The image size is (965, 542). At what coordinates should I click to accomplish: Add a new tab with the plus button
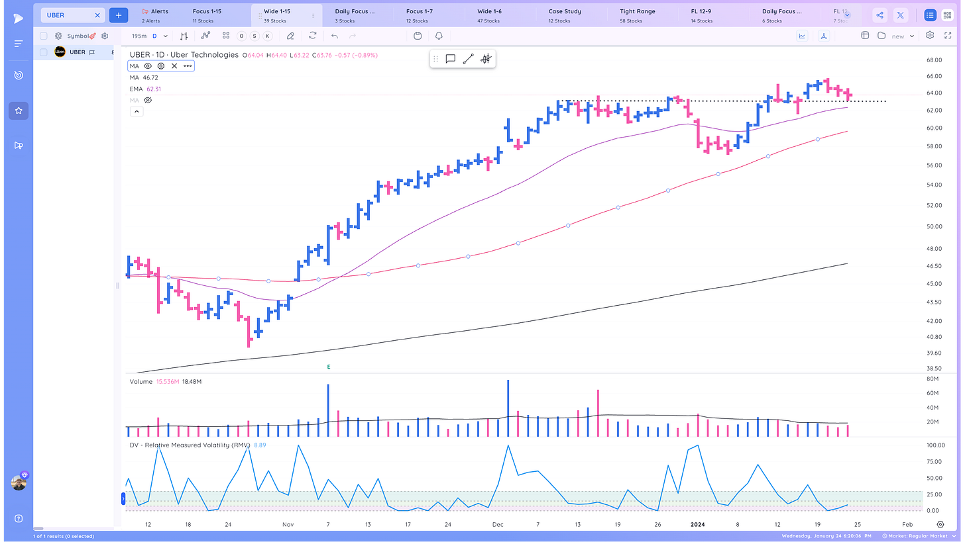119,15
